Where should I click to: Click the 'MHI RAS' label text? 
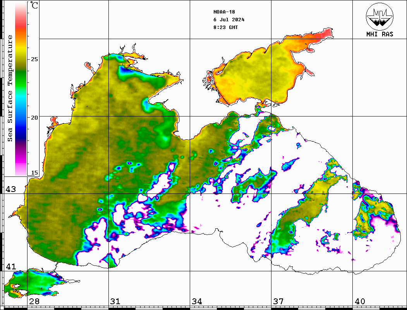point(380,34)
